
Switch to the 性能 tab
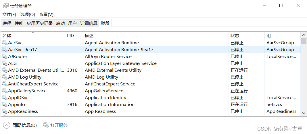click(x=19, y=23)
